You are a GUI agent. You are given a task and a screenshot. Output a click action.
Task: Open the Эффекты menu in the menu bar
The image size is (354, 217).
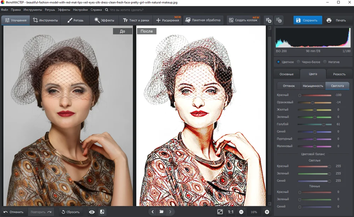(x=64, y=10)
